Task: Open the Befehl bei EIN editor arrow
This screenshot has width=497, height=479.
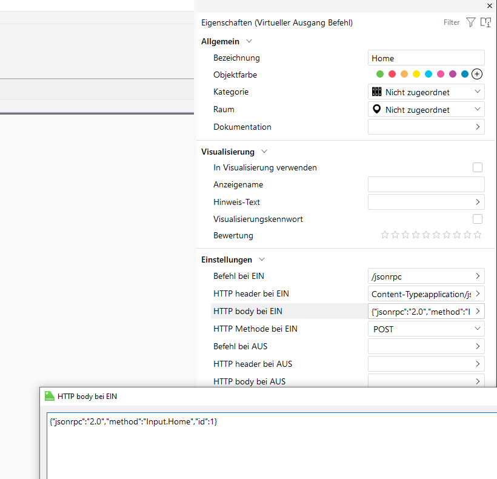Action: tap(478, 276)
